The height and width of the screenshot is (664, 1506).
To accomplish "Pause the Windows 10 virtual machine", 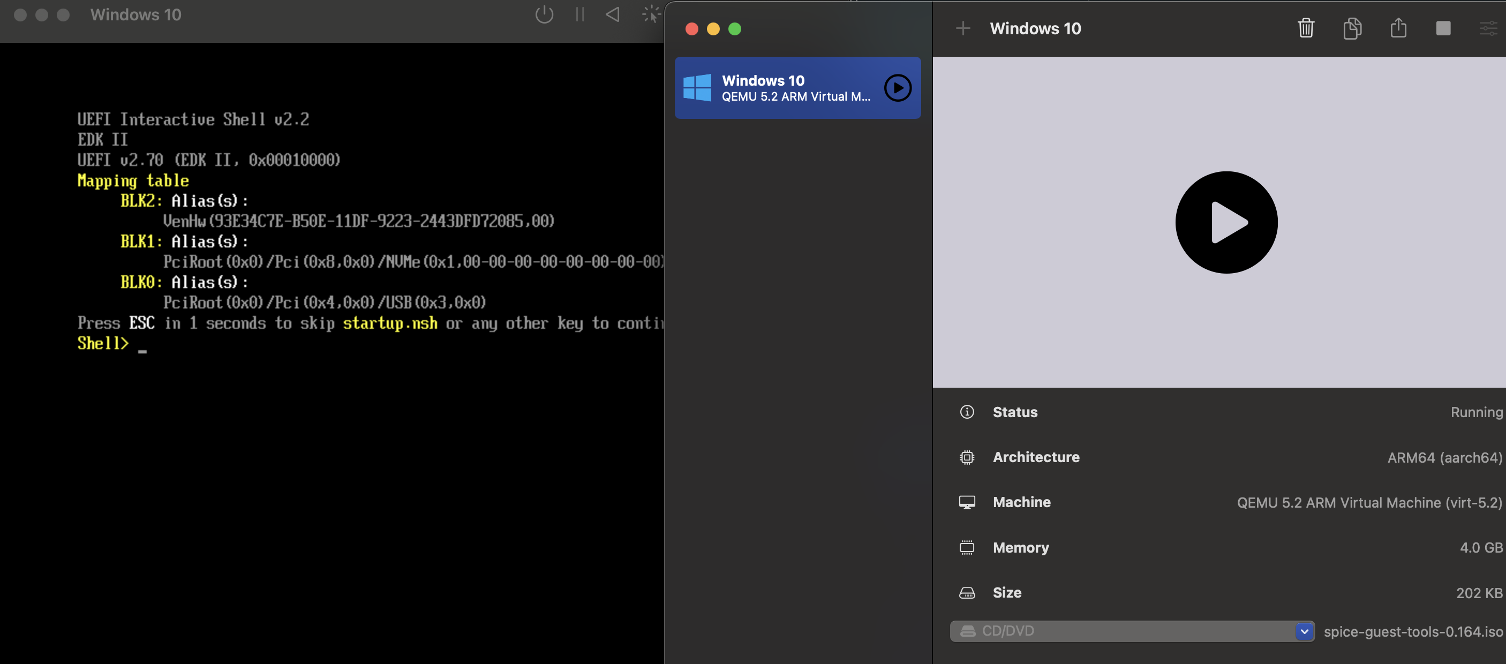I will (x=579, y=14).
